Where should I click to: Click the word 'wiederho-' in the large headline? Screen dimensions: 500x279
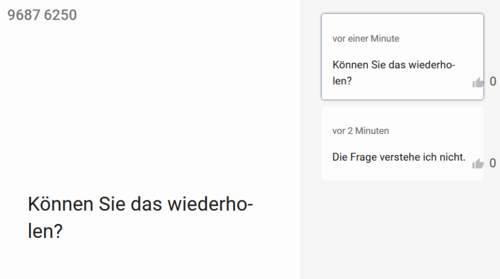pyautogui.click(x=211, y=204)
